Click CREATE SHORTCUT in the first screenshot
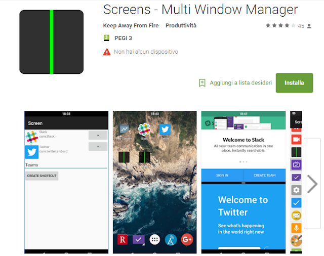Image resolution: width=324 pixels, height=256 pixels. (42, 176)
